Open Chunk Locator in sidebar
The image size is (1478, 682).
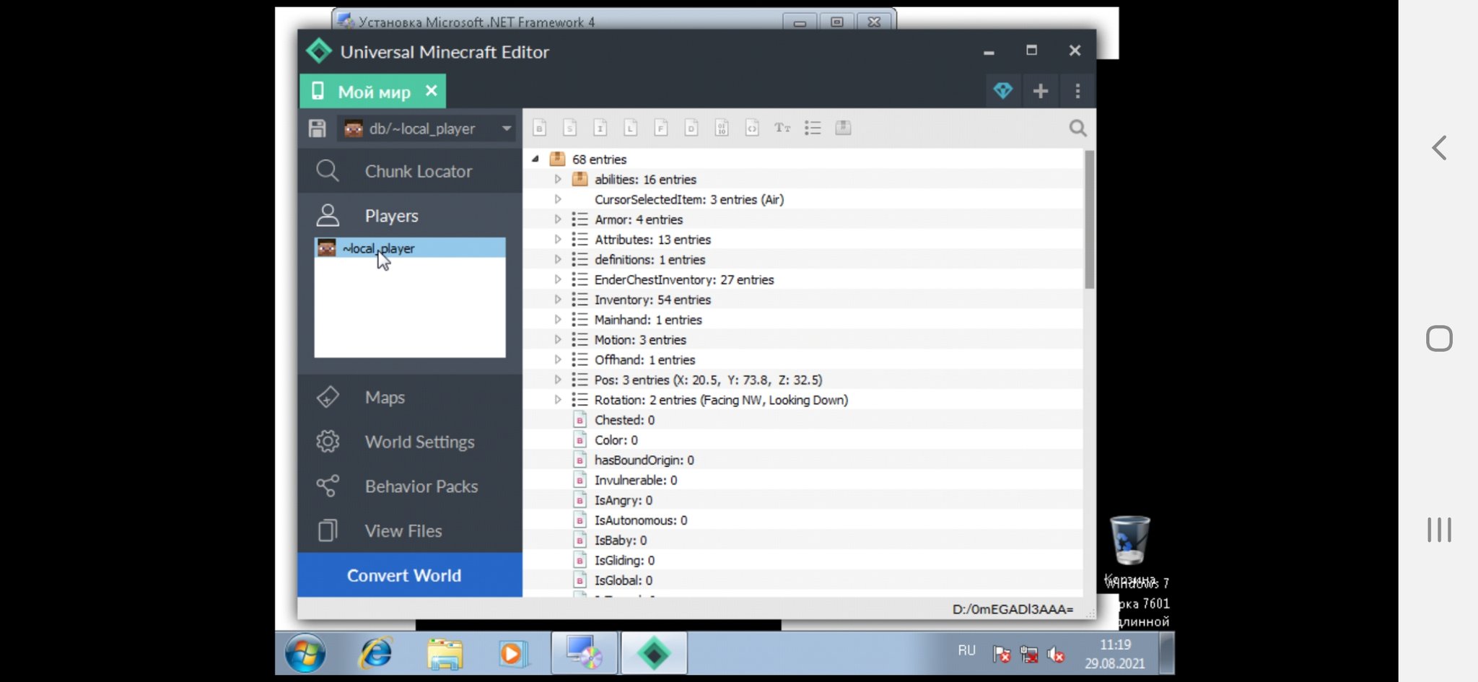tap(410, 171)
